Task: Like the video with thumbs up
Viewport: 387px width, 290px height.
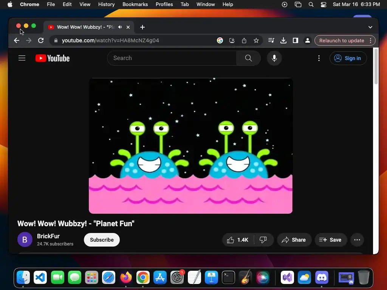Action: tap(238, 240)
